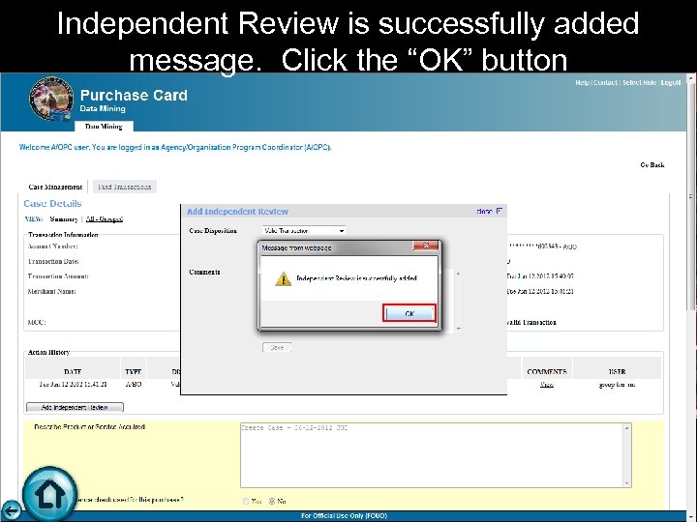697x522 pixels.
Task: Click the DATE column header
Action: [x=73, y=371]
